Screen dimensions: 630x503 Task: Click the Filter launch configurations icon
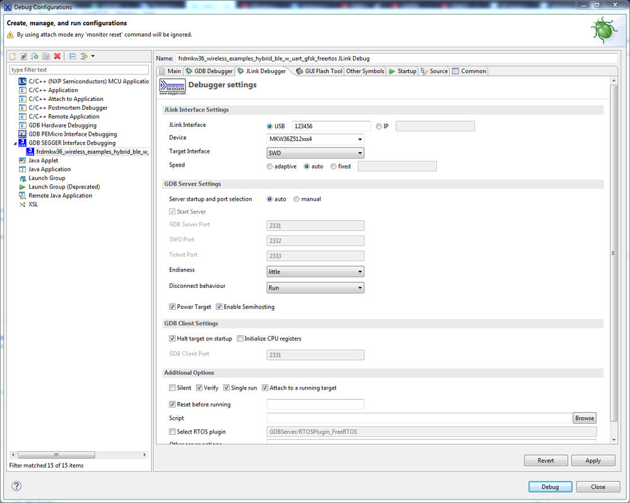(x=84, y=56)
